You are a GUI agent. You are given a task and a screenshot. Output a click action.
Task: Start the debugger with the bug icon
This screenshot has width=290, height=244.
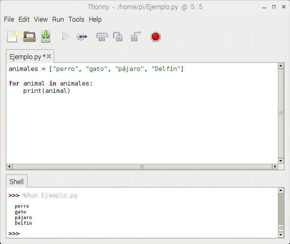pos(82,37)
